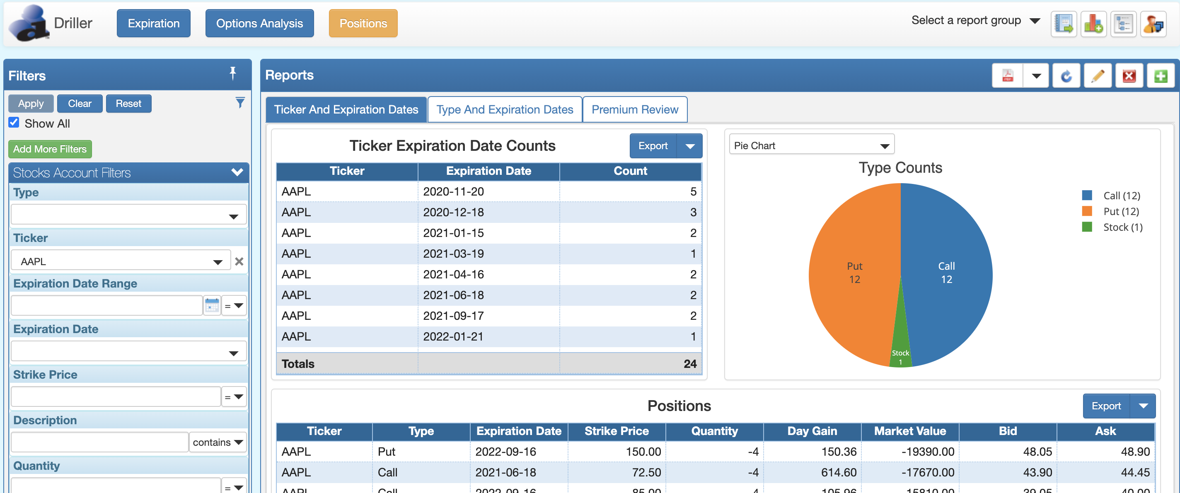
Task: Click the Apply filters button
Action: click(x=31, y=104)
